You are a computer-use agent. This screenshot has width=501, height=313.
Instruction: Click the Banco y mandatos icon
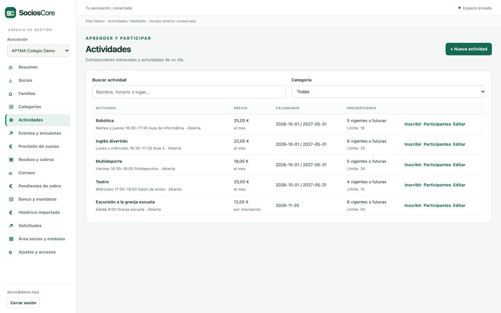11,199
